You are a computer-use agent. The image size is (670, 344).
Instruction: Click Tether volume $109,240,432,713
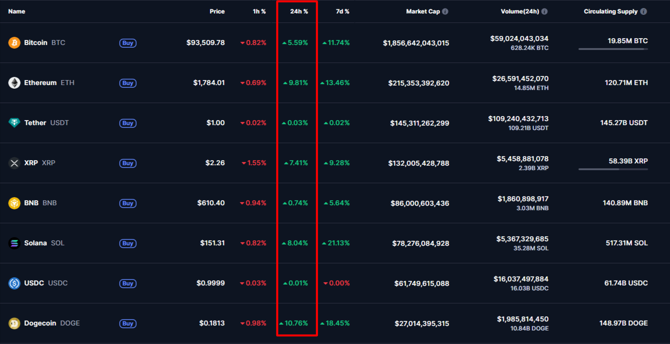(x=518, y=119)
